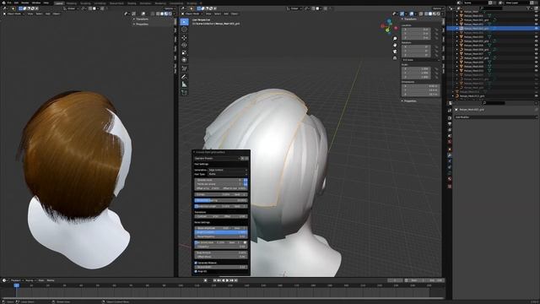540x304 pixels.
Task: Click the add preset plus button in operator panel
Action: coord(242,158)
